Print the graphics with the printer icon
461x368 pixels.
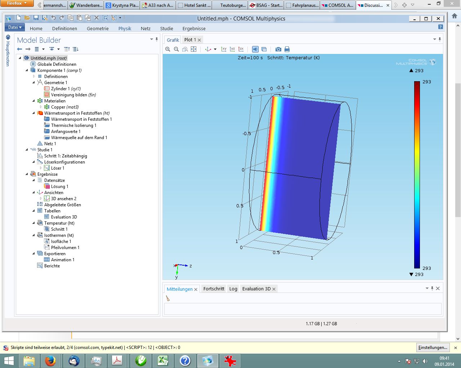pyautogui.click(x=287, y=49)
